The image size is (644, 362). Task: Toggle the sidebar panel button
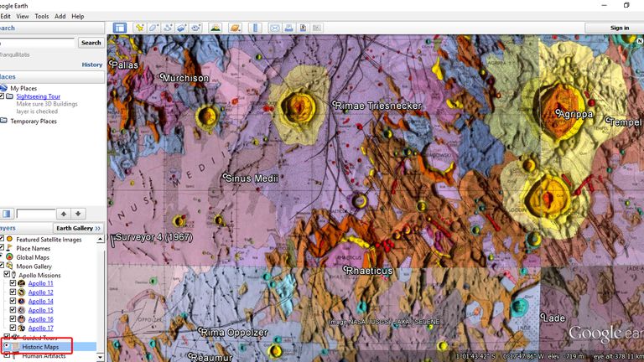pos(119,28)
